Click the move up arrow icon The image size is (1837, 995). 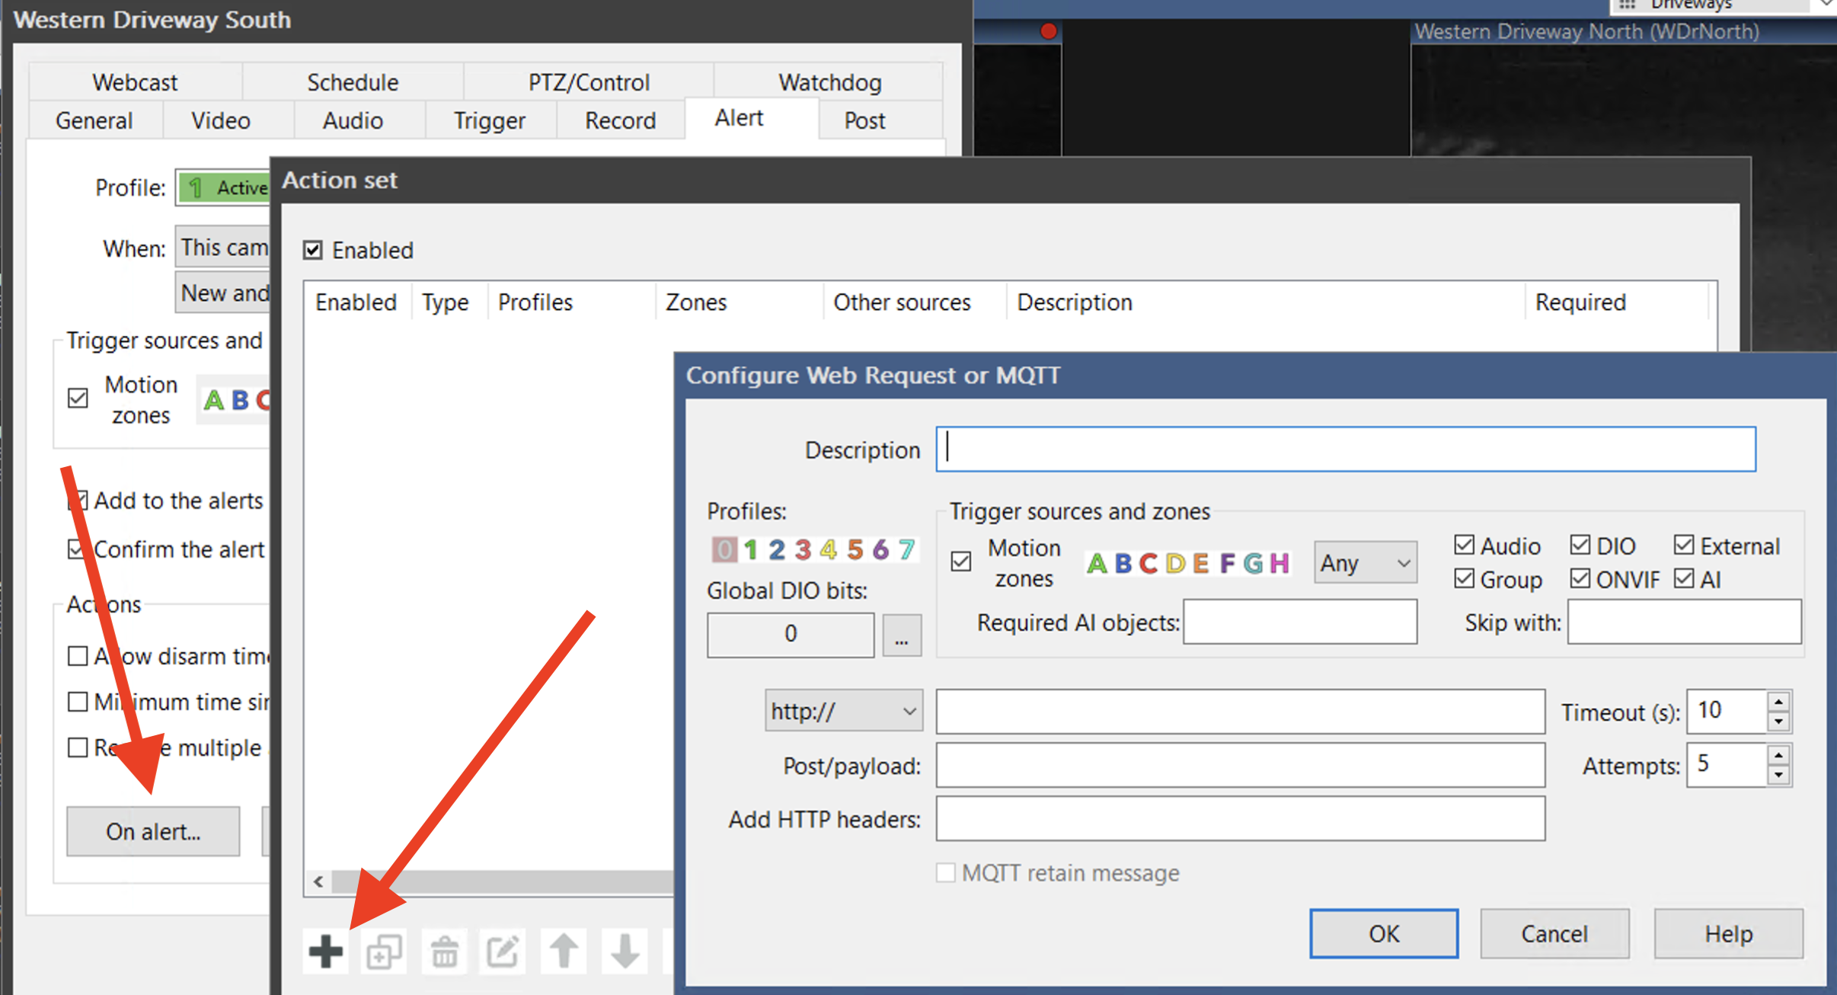point(564,951)
